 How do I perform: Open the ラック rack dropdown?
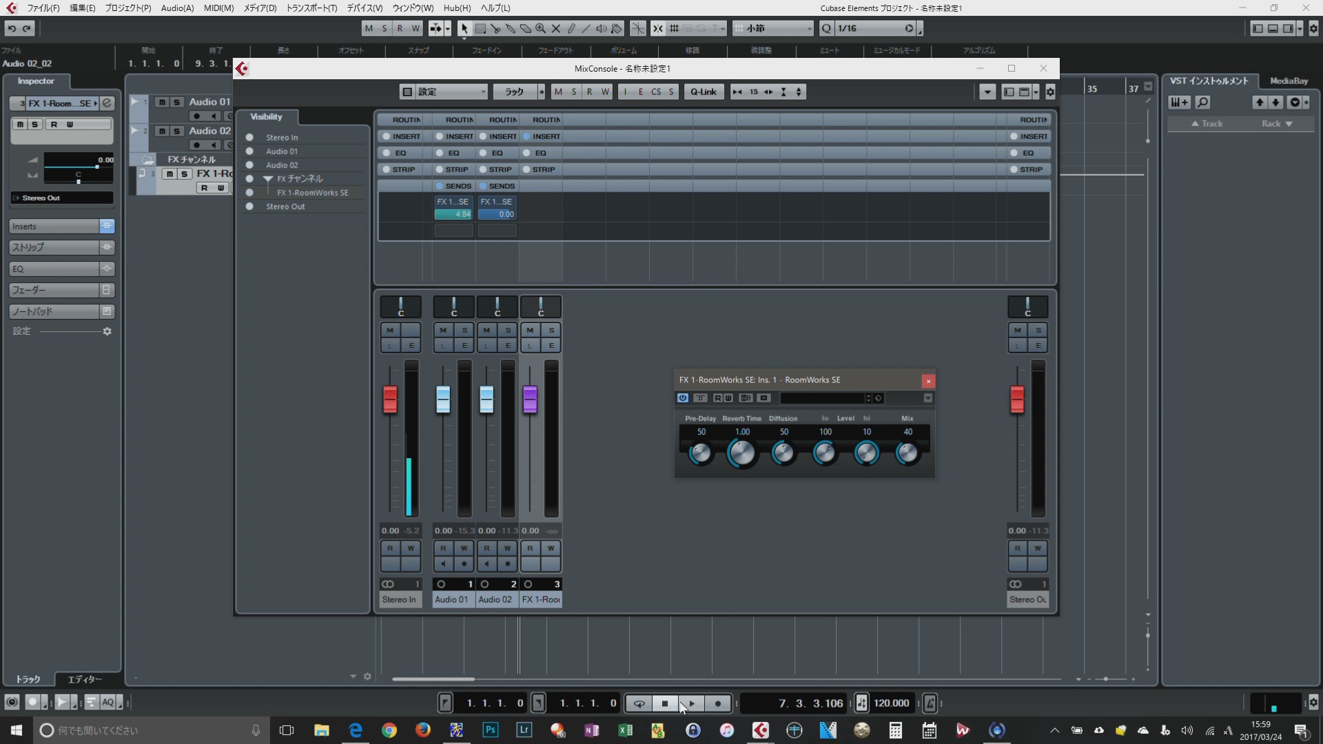(x=515, y=92)
